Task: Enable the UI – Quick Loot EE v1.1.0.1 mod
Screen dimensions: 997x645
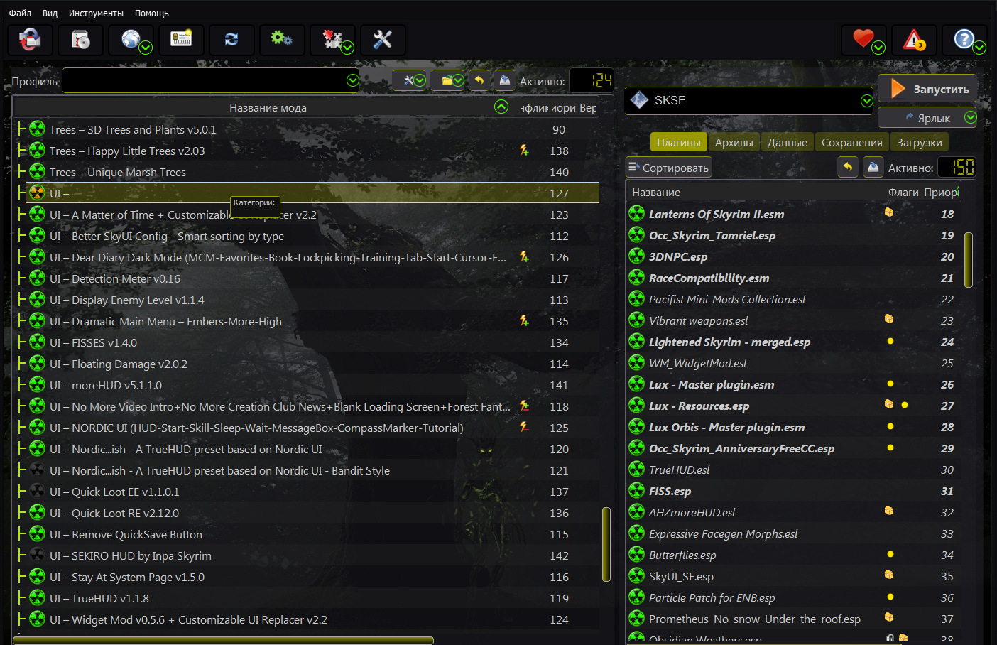Action: pos(38,492)
